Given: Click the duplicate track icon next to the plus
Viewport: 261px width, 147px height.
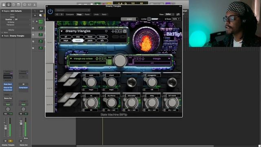Looking at the screenshot, I should pos(40,16).
